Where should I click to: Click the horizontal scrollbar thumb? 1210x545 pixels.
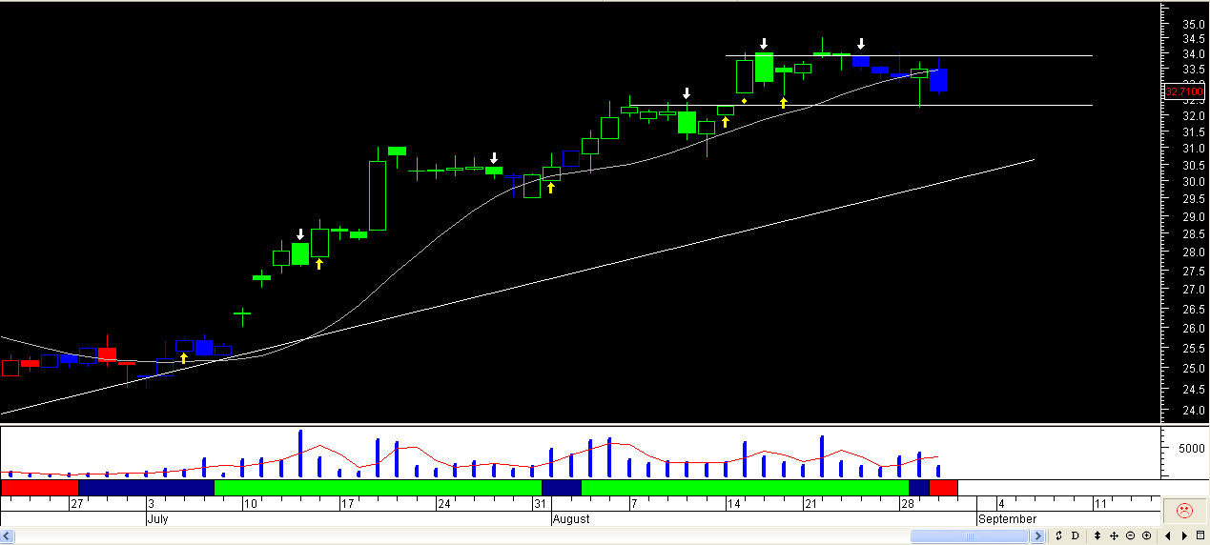pos(970,536)
